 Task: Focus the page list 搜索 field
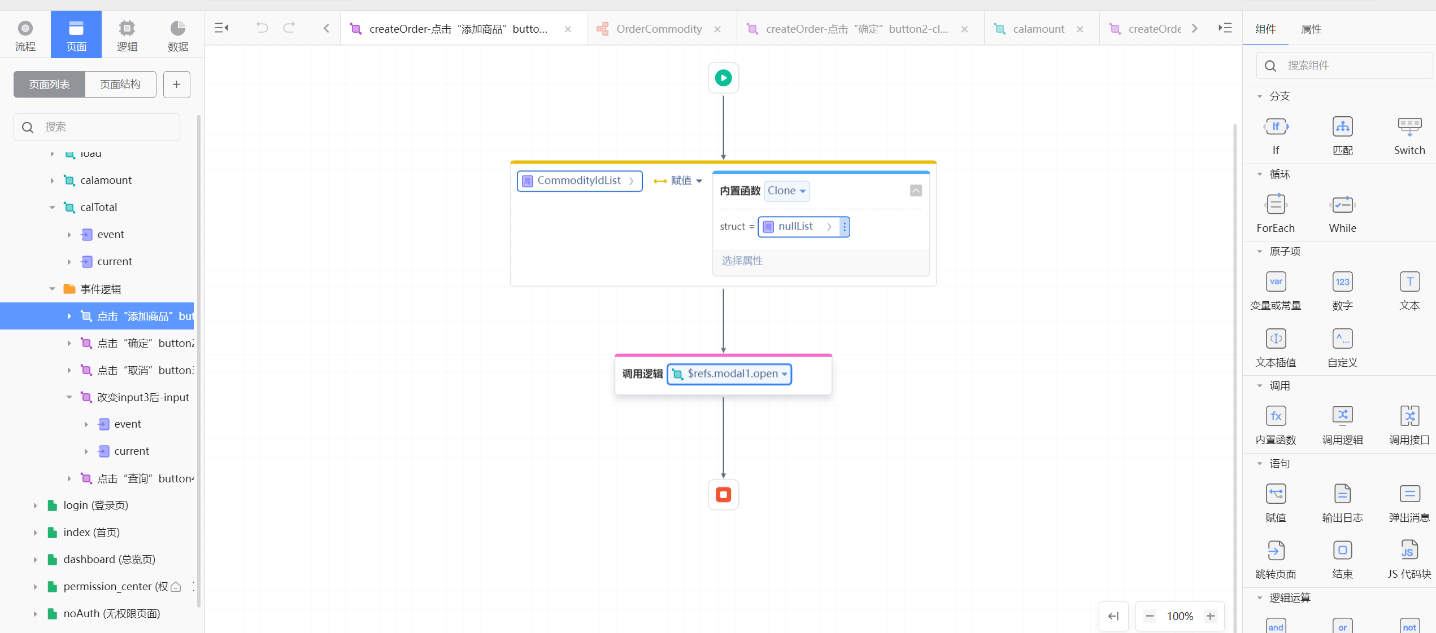point(97,127)
